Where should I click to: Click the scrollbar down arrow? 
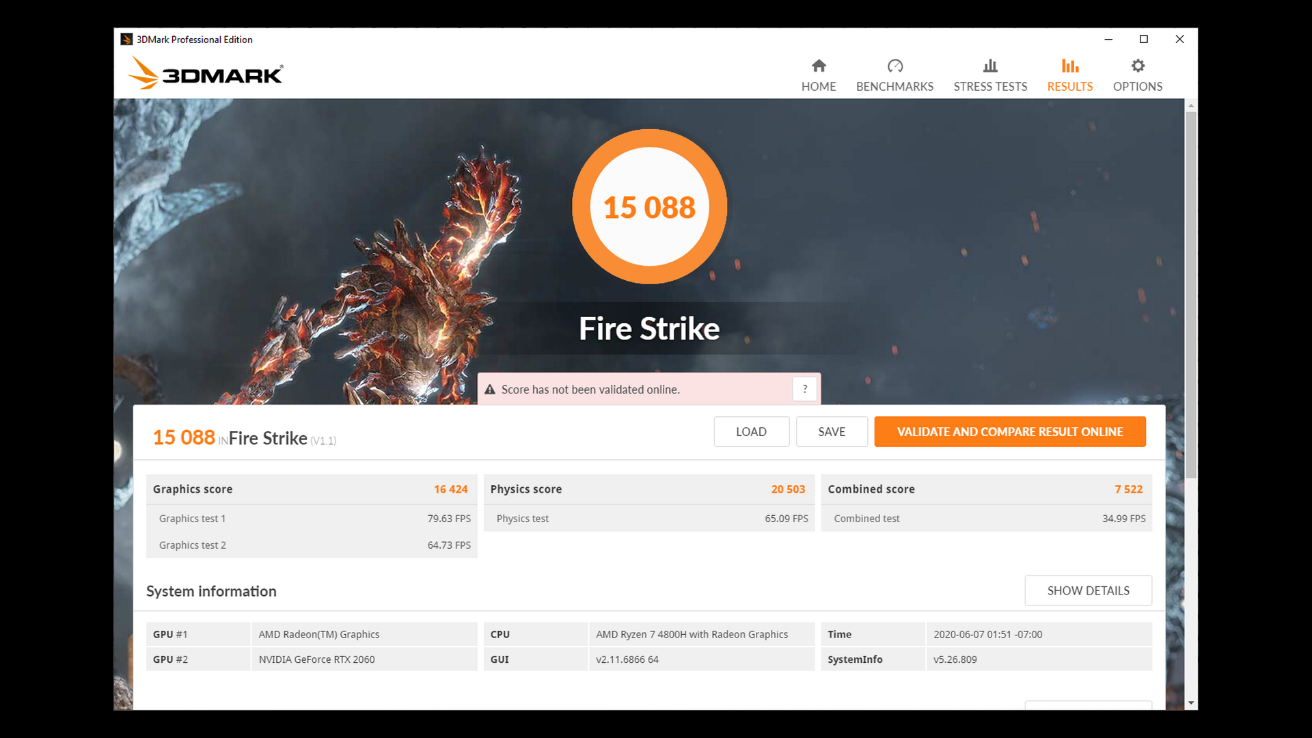click(x=1190, y=702)
